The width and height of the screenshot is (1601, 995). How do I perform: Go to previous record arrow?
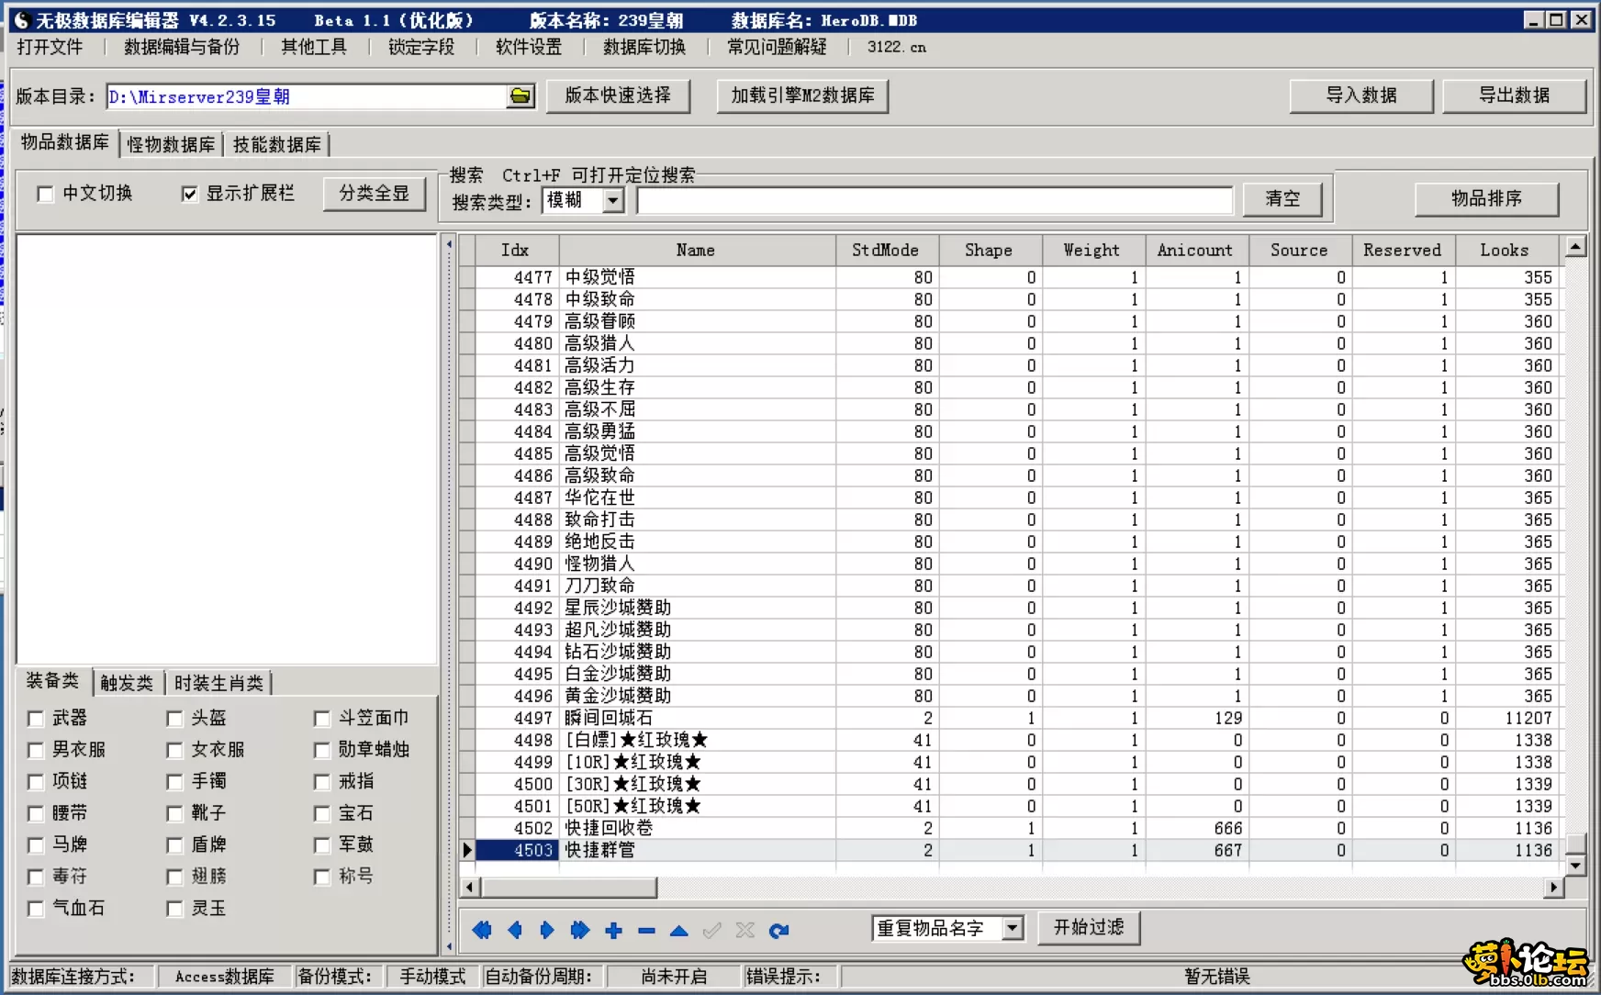[515, 931]
